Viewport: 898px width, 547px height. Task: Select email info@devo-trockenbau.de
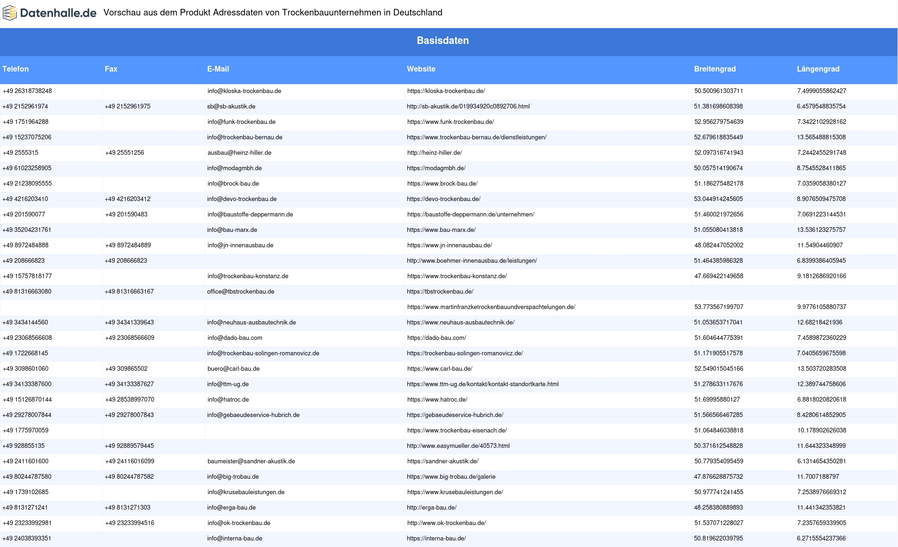click(x=242, y=199)
